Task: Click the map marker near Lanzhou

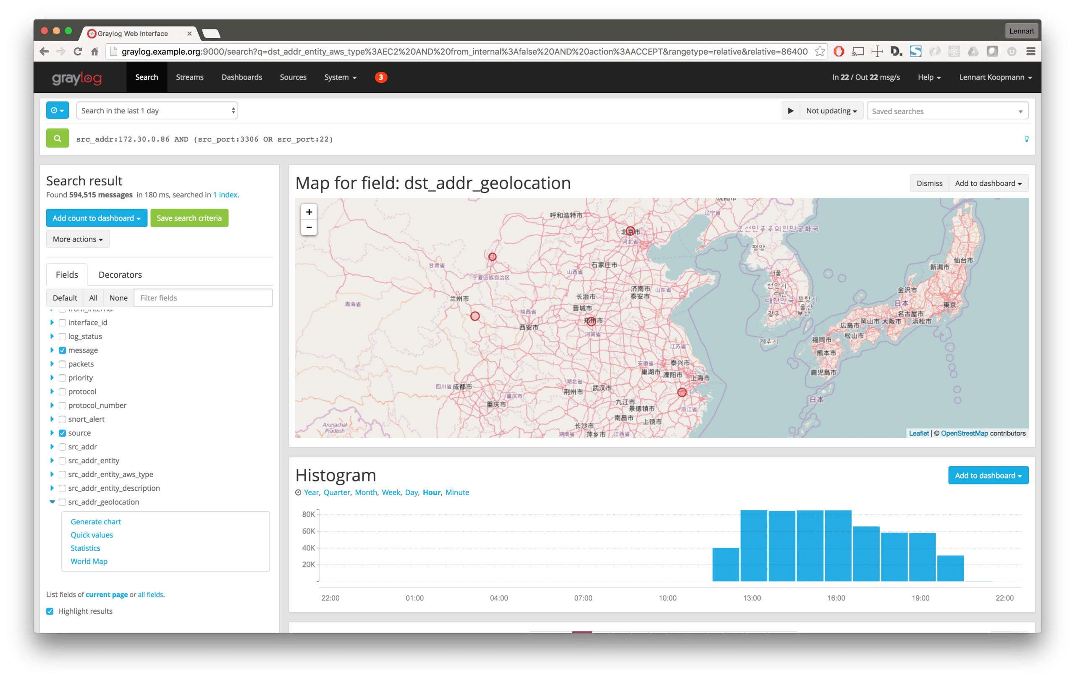Action: tap(475, 316)
